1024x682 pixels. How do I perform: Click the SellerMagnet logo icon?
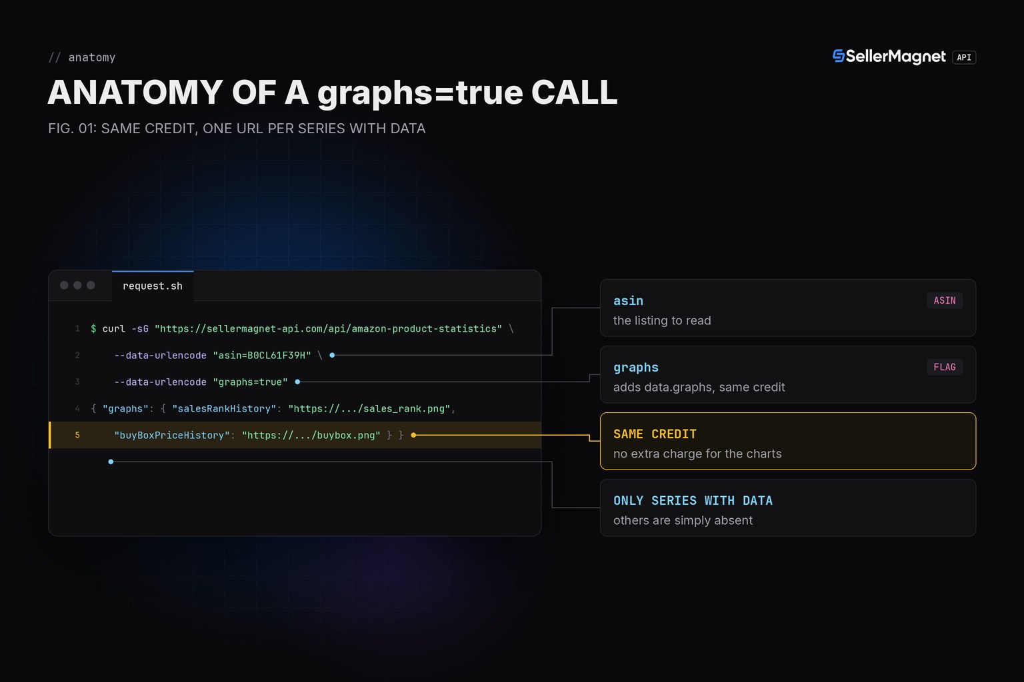click(839, 57)
